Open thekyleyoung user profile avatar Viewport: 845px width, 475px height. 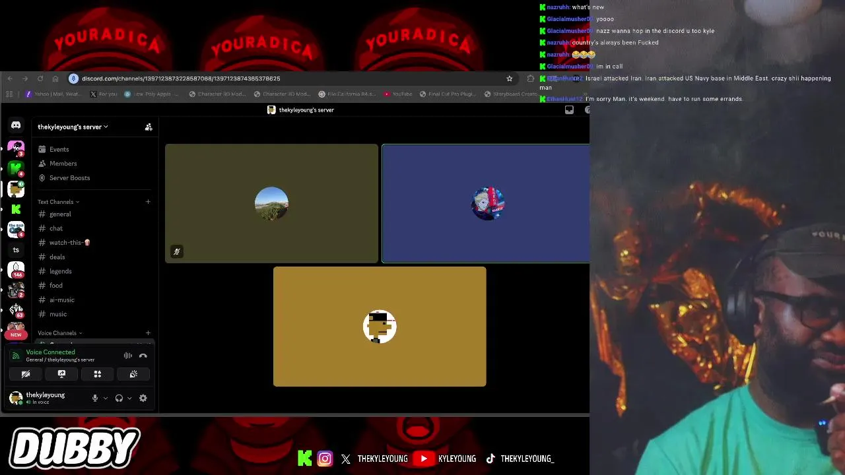tap(16, 398)
